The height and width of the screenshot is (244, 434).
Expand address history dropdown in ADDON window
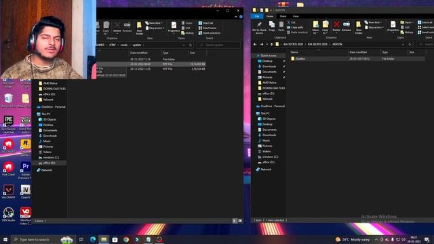(403, 44)
